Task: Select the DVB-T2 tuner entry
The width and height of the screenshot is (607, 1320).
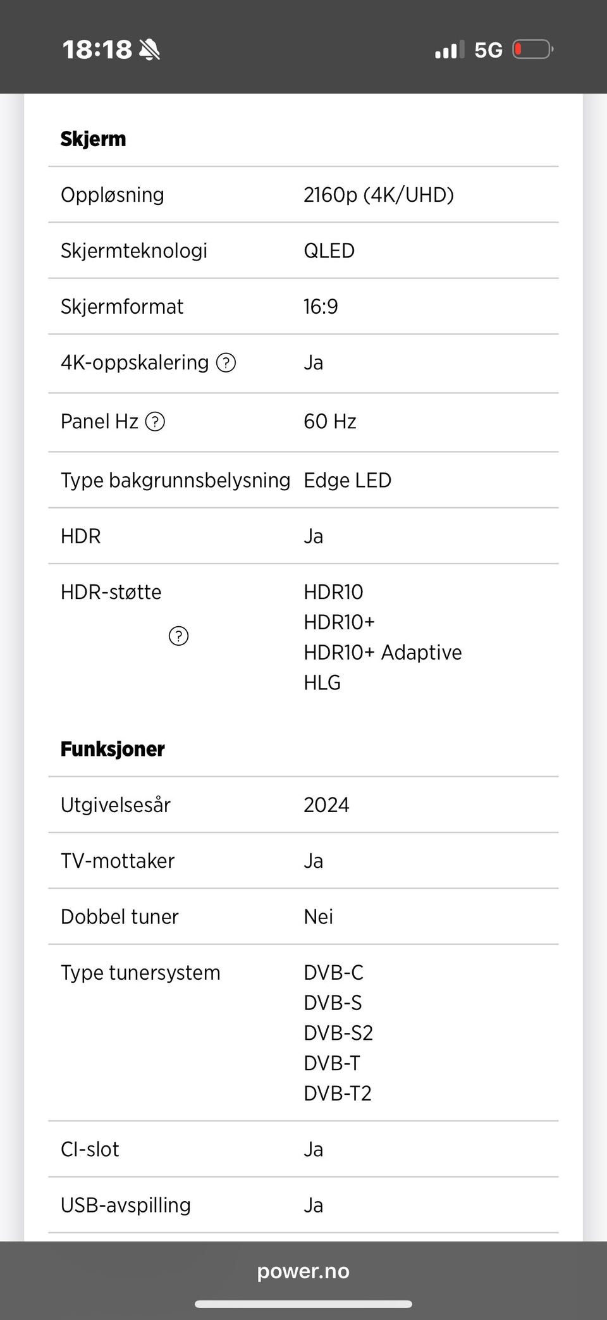Action: [338, 1093]
